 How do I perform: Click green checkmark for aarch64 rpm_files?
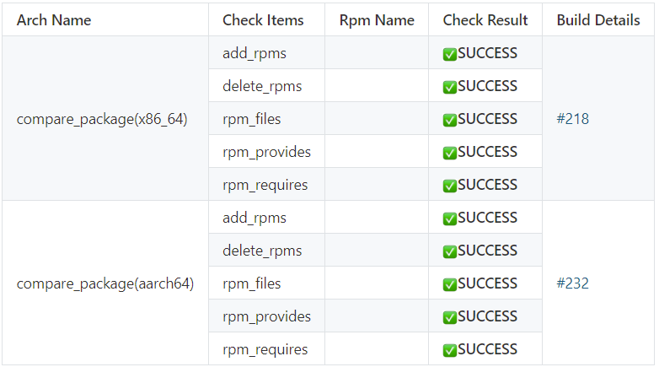pos(450,284)
